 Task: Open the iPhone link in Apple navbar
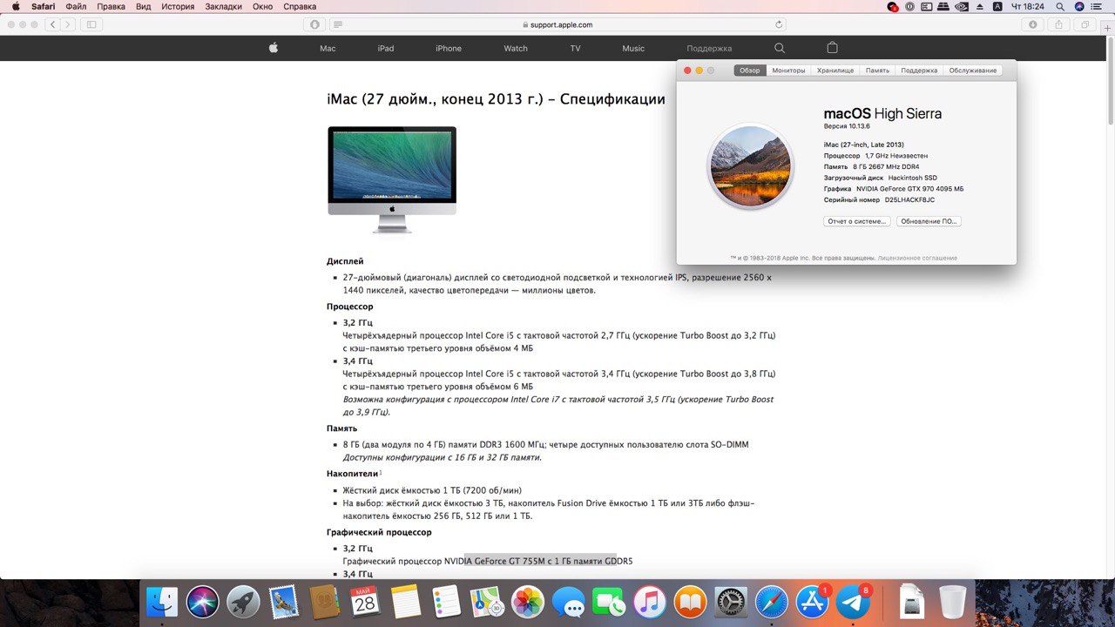tap(449, 49)
